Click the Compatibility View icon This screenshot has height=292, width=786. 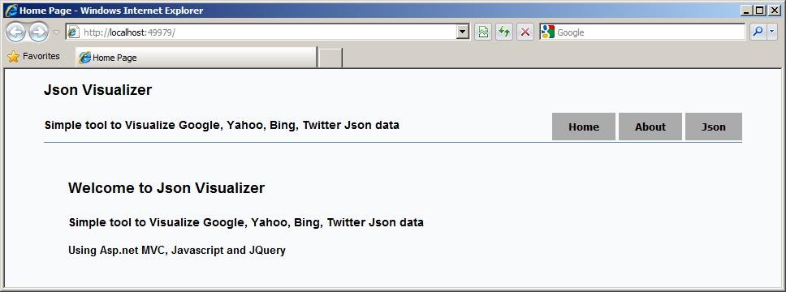[x=483, y=32]
